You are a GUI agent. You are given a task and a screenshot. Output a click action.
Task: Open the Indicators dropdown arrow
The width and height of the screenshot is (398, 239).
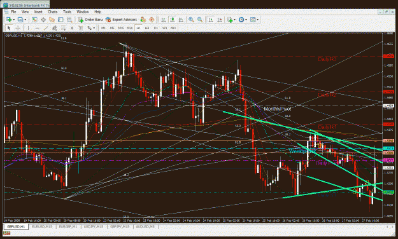[234, 20]
